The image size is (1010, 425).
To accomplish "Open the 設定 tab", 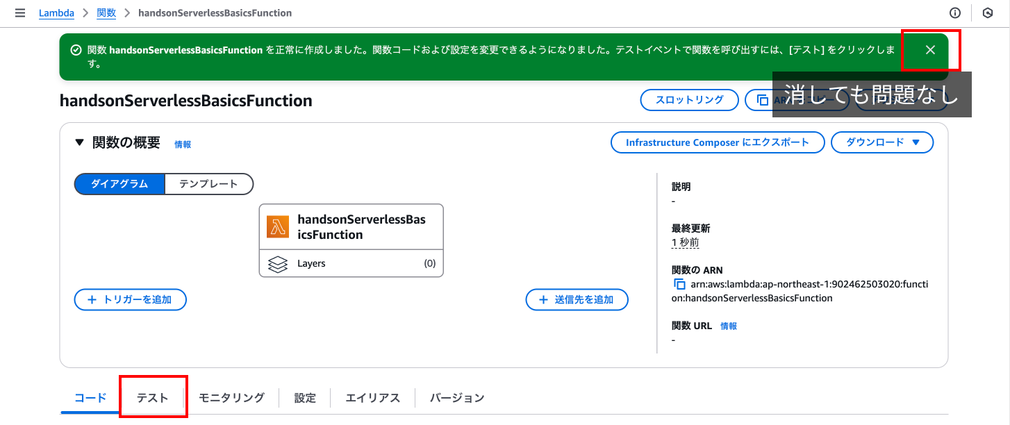I will tap(305, 398).
